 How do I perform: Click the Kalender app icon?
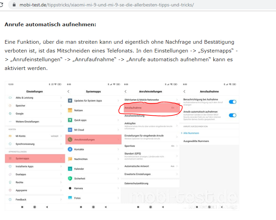click(70, 169)
